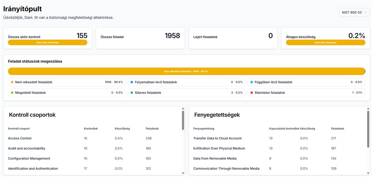Select the Exfiltration Over Physical Medium threat

pos(219,148)
